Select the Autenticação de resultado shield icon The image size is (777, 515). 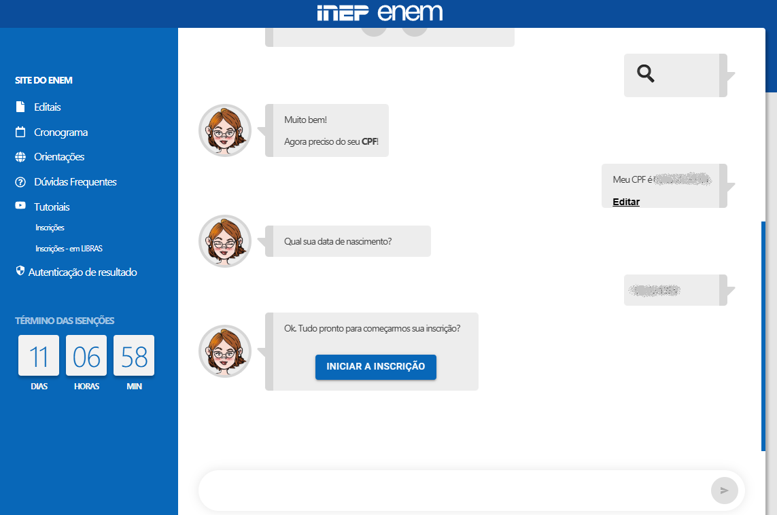21,270
